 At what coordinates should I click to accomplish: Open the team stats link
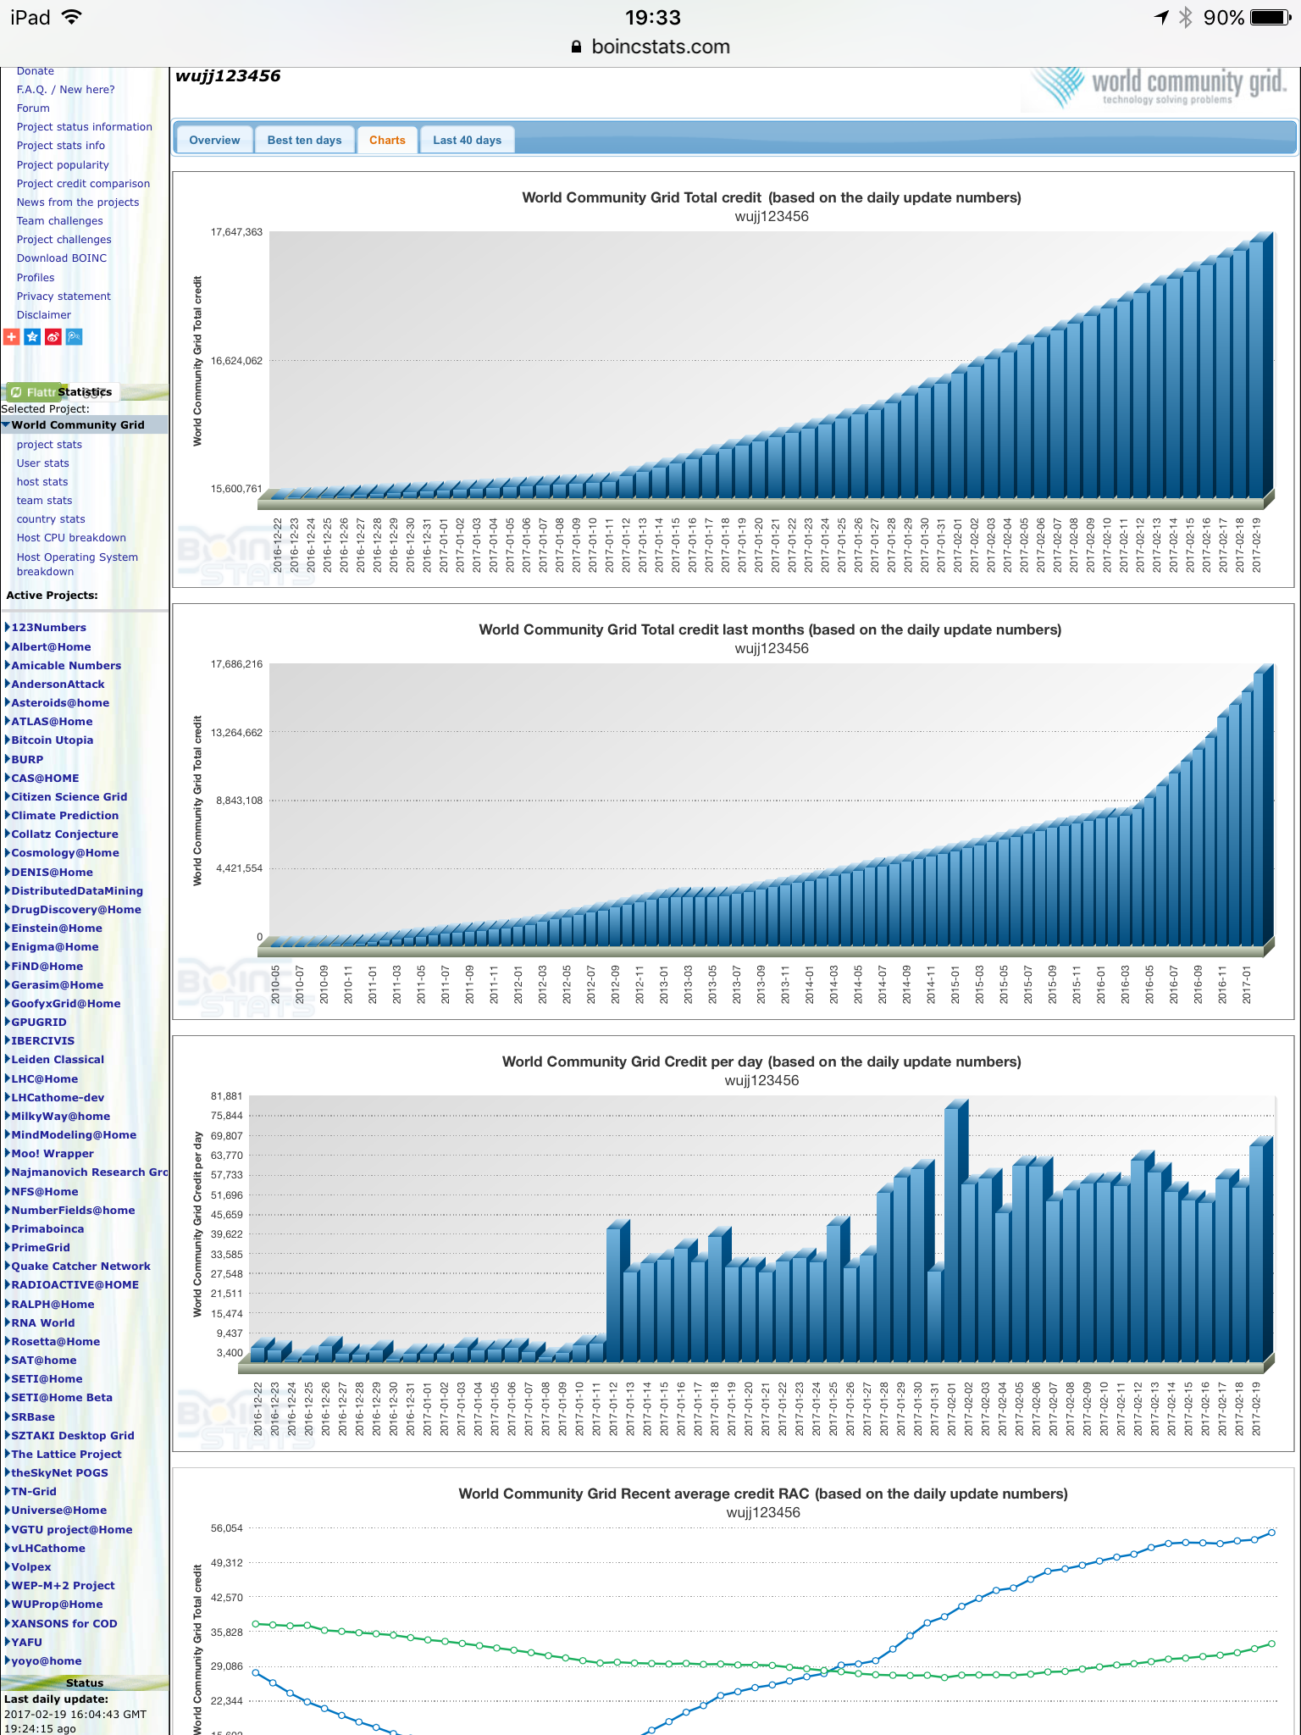pyautogui.click(x=44, y=500)
